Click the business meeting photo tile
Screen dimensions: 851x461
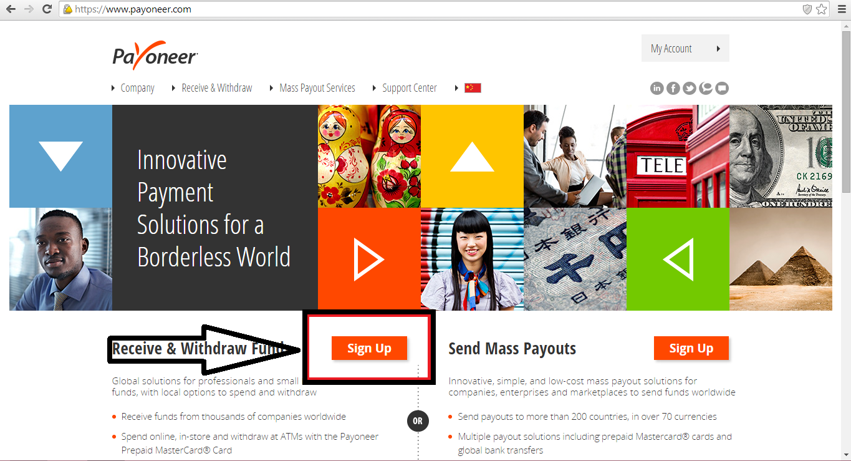click(x=575, y=156)
